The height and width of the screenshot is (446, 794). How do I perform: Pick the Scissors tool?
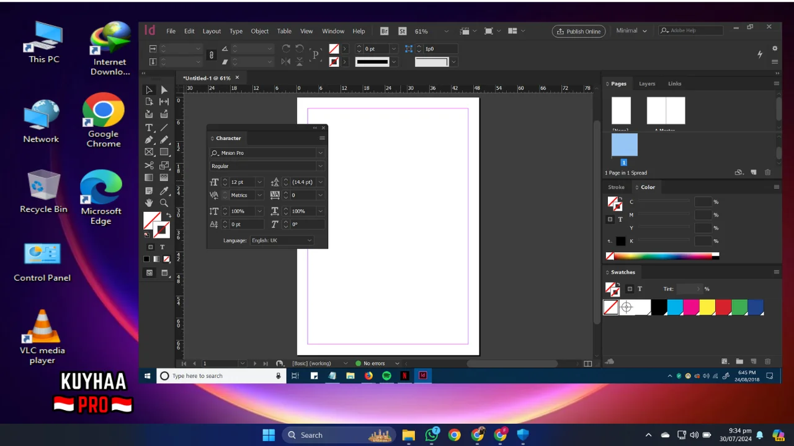[x=149, y=165]
